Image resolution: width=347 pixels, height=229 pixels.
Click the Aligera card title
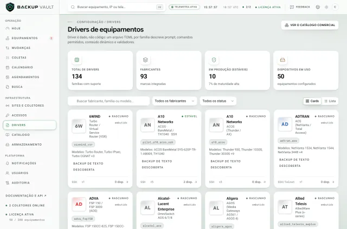click(x=232, y=199)
